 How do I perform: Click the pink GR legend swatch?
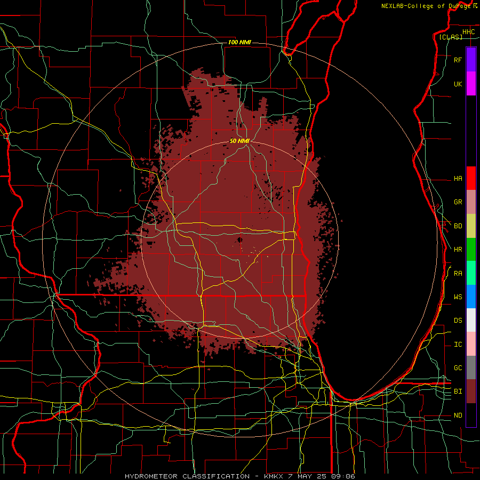[x=471, y=202]
